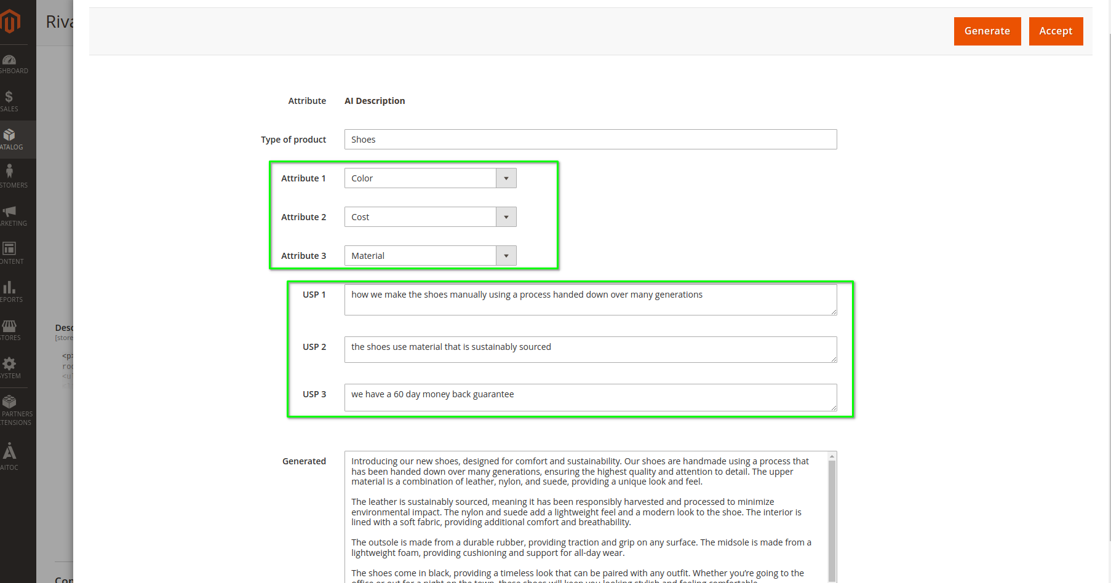Click the Generated box scrollbar thumb
The image size is (1111, 583).
click(832, 520)
